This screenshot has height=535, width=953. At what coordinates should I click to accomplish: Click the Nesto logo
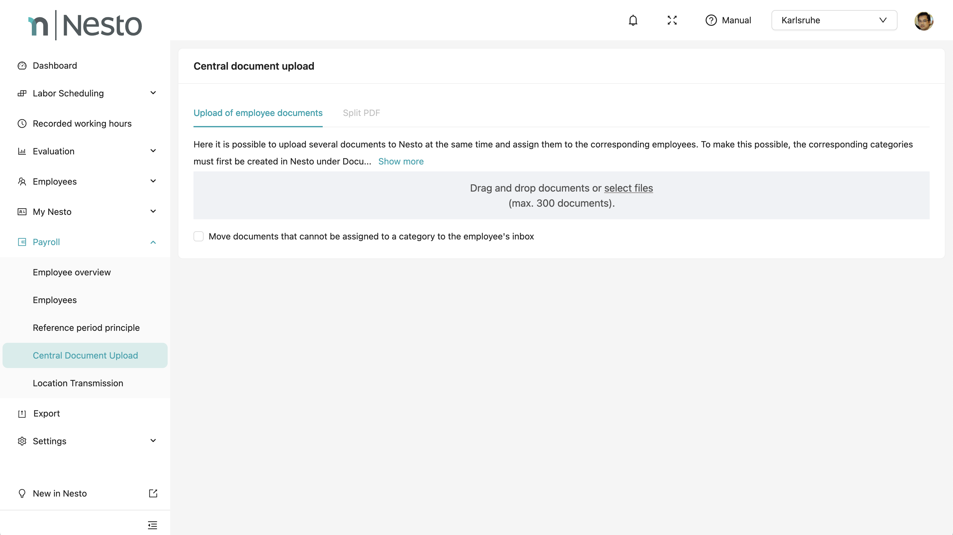85,25
